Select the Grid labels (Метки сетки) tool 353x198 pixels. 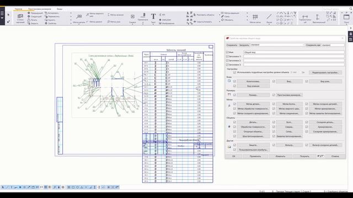click(x=255, y=18)
